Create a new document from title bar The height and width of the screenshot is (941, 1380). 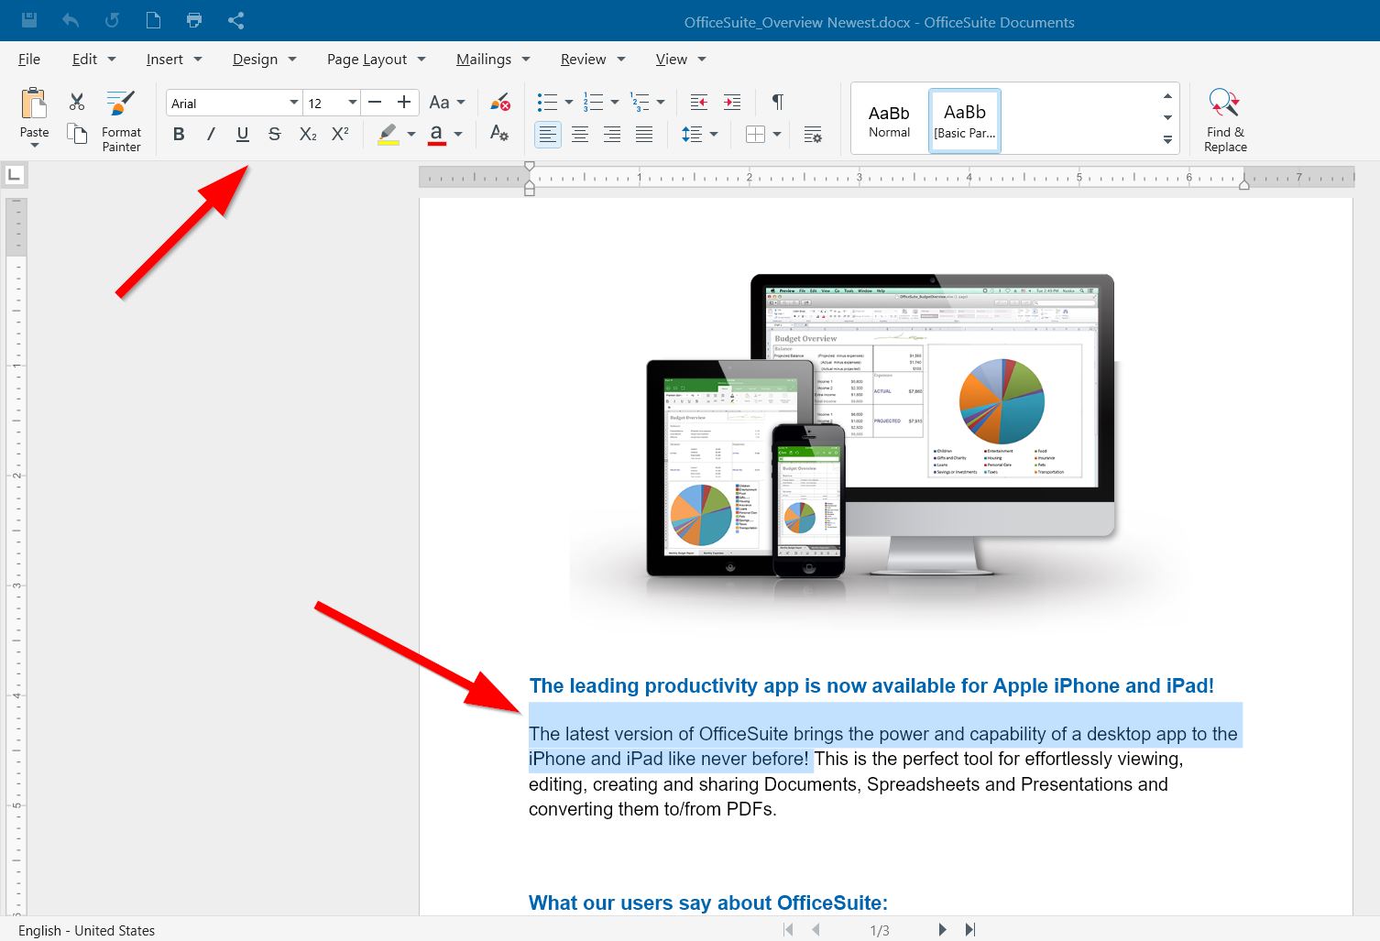[153, 20]
